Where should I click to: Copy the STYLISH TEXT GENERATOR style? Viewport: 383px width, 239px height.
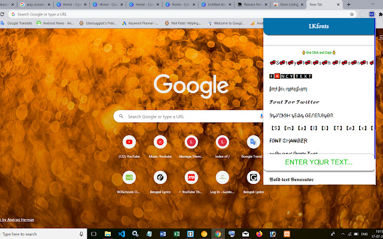[x=301, y=115]
